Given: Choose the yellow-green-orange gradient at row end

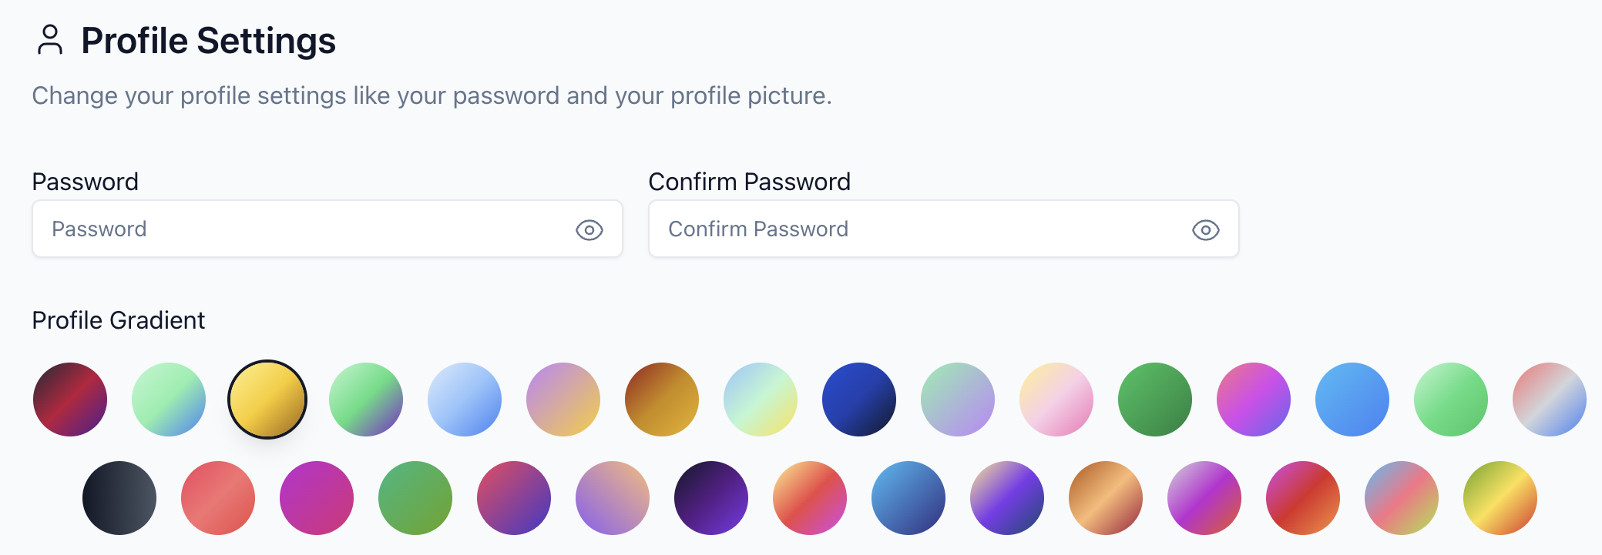Looking at the screenshot, I should pyautogui.click(x=1500, y=498).
